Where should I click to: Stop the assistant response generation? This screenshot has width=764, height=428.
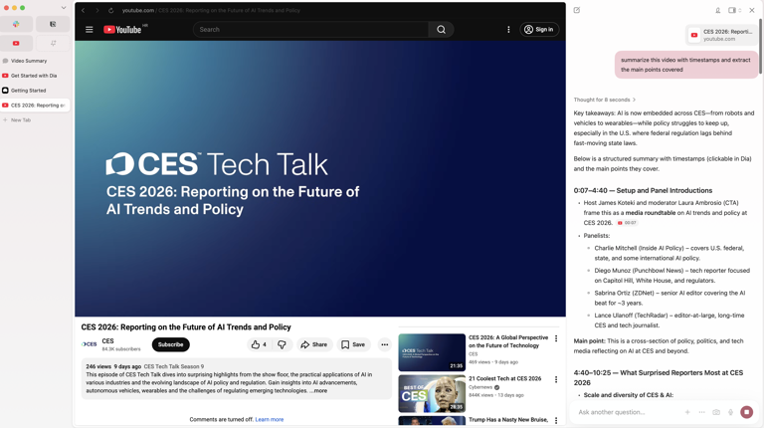(746, 412)
